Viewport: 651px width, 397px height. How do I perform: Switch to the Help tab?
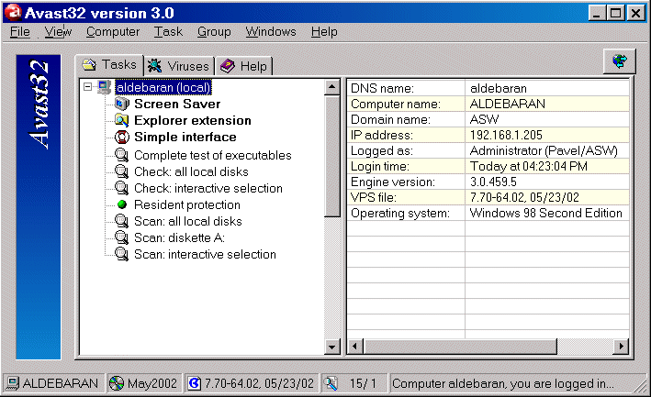click(243, 66)
